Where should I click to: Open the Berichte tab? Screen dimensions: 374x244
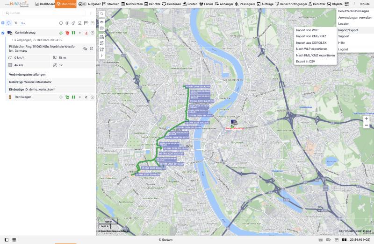tap(152, 4)
